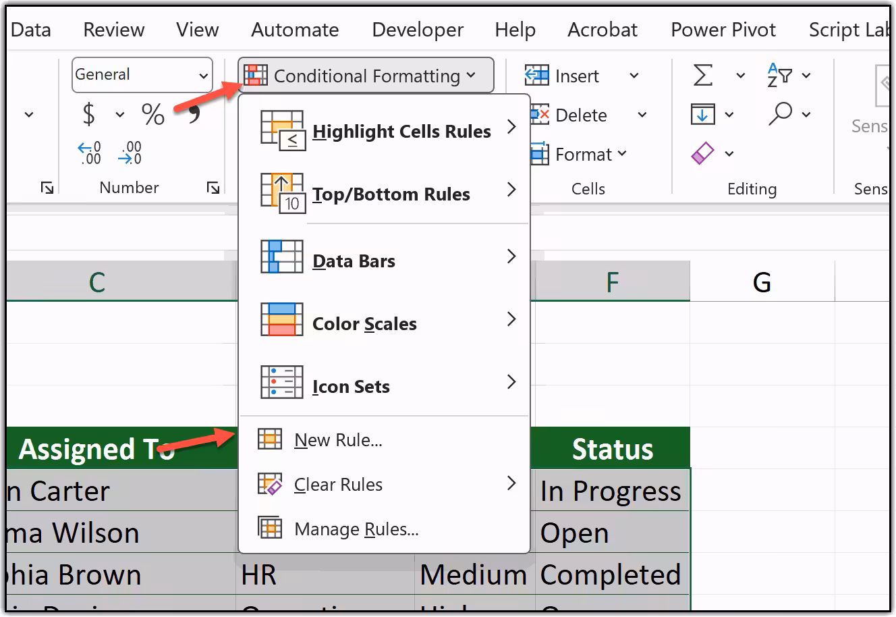This screenshot has height=617, width=896.
Task: Click the Completed status cell
Action: (612, 574)
